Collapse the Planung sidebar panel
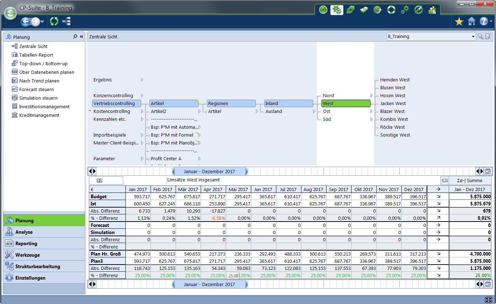The image size is (496, 304). click(81, 37)
